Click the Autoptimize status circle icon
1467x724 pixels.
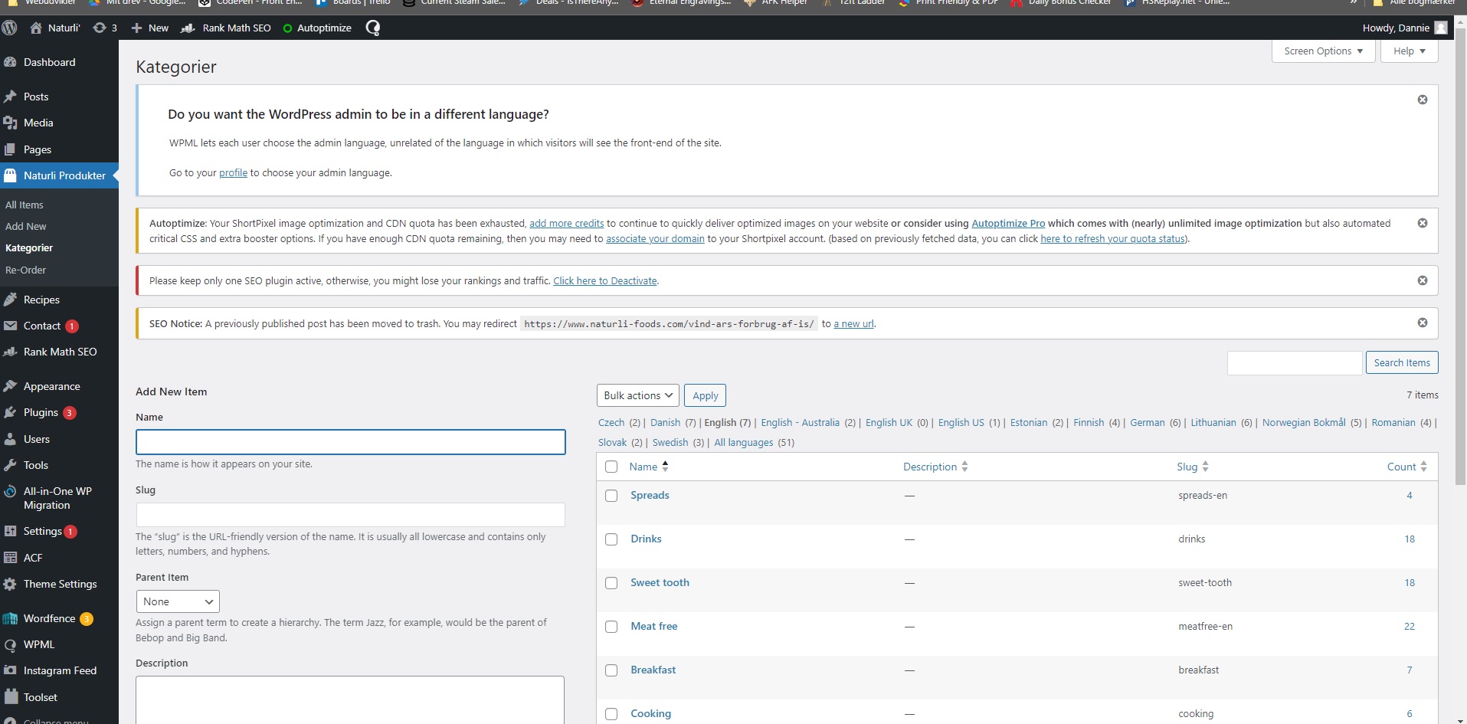287,28
